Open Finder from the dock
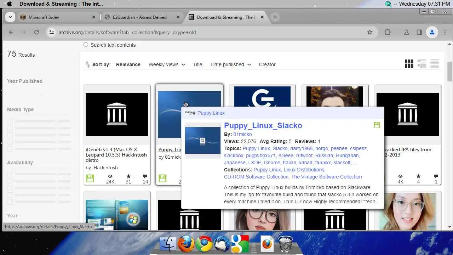Screen dimensions: 453x255 pyautogui.click(x=168, y=244)
